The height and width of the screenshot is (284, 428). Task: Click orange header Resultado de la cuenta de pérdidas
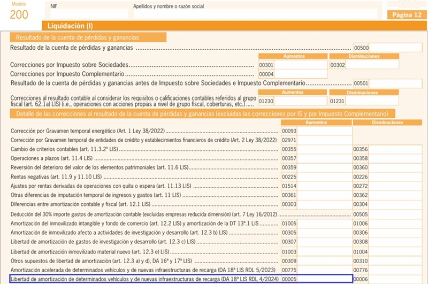coord(88,37)
